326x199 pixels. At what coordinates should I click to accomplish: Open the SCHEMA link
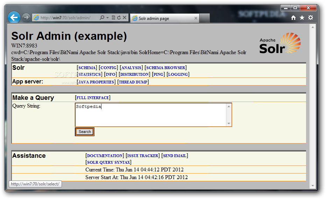point(87,68)
